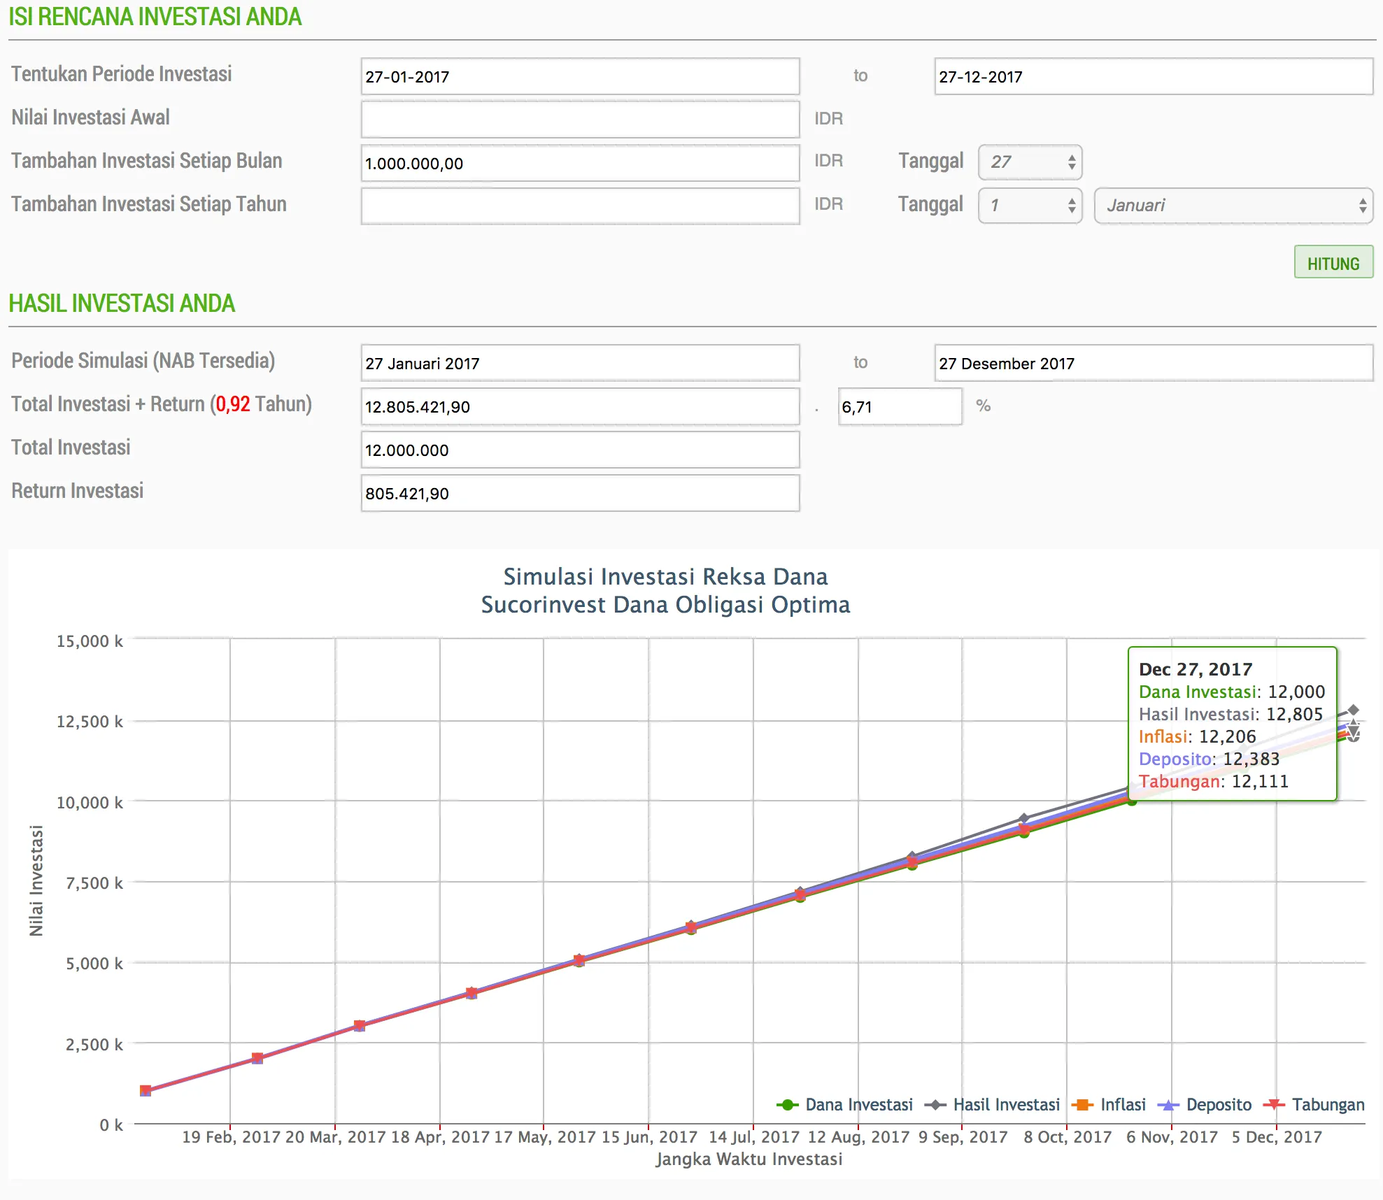Click Hasil Investasi diamond marker at chart end
Viewport: 1383px width, 1200px height.
(1354, 710)
